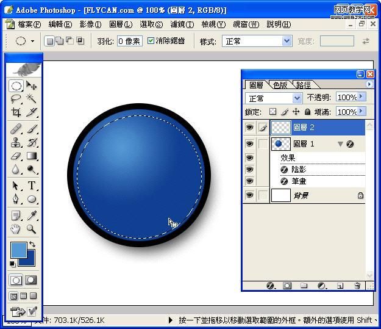Select the Hand tool
This screenshot has width=381, height=329.
coord(16,230)
